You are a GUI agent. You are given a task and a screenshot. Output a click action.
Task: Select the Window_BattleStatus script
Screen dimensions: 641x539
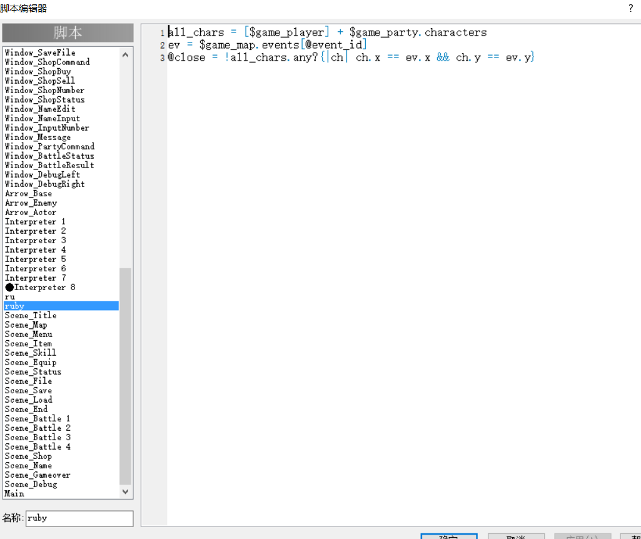point(49,156)
